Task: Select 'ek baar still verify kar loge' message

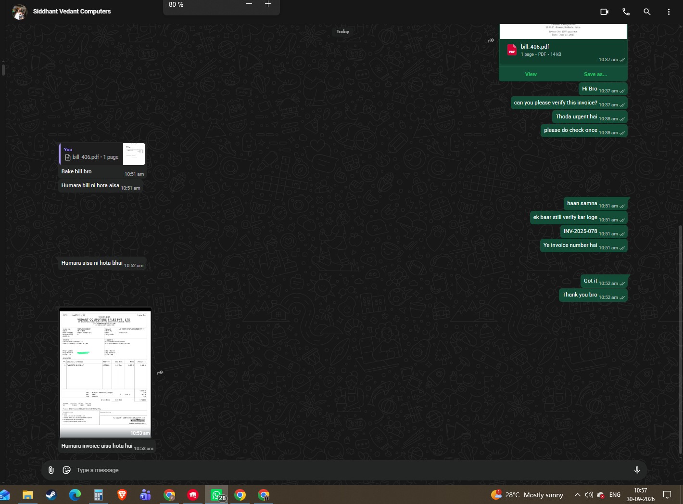Action: click(x=578, y=218)
